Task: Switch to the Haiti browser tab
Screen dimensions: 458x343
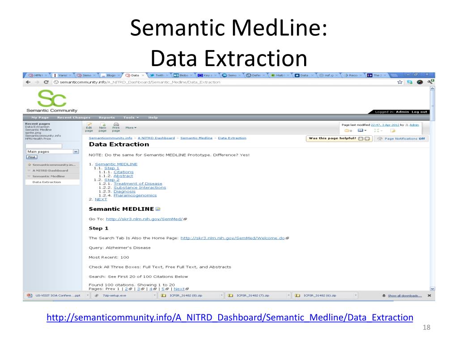Action: (280, 75)
